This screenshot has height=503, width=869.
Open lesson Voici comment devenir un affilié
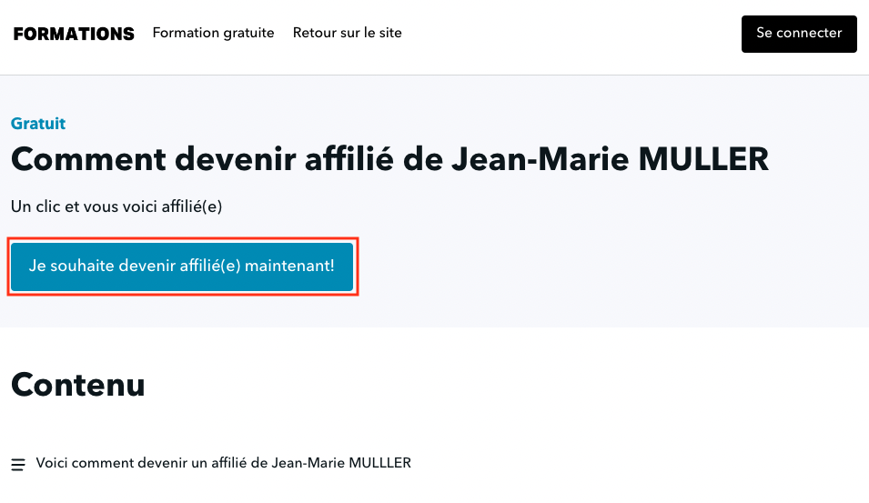click(223, 463)
